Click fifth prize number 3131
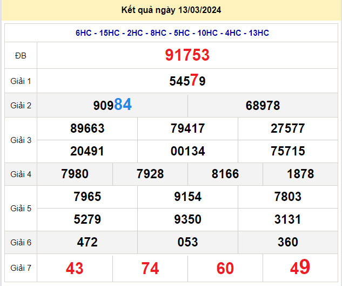This screenshot has height=286, width=342. [x=287, y=219]
